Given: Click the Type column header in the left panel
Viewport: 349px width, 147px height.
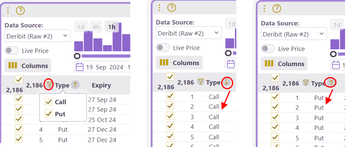Looking at the screenshot, I should [62, 85].
